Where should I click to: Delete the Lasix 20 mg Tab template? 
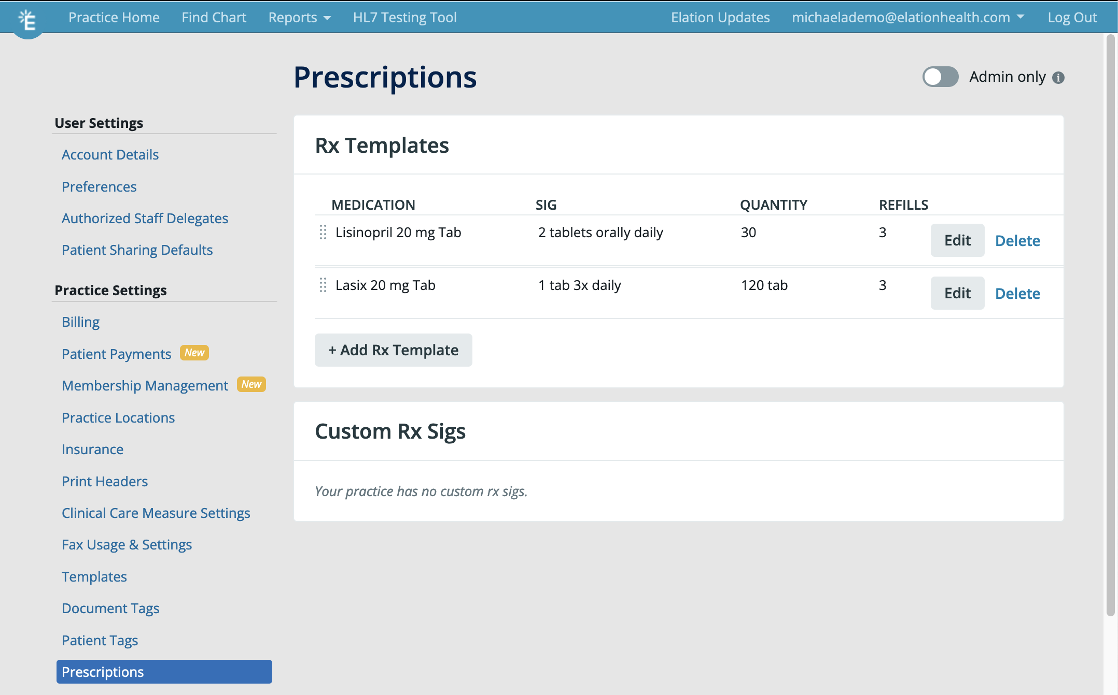pyautogui.click(x=1017, y=293)
